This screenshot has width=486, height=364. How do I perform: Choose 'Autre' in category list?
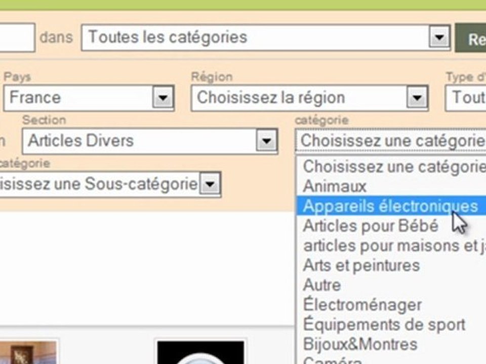[x=391, y=285]
